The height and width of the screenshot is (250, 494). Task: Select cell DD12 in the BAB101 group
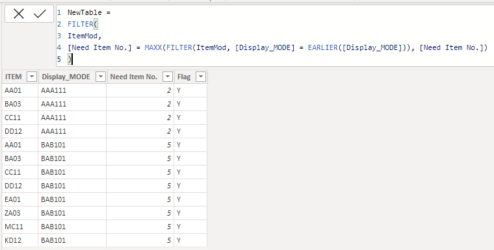pos(20,186)
